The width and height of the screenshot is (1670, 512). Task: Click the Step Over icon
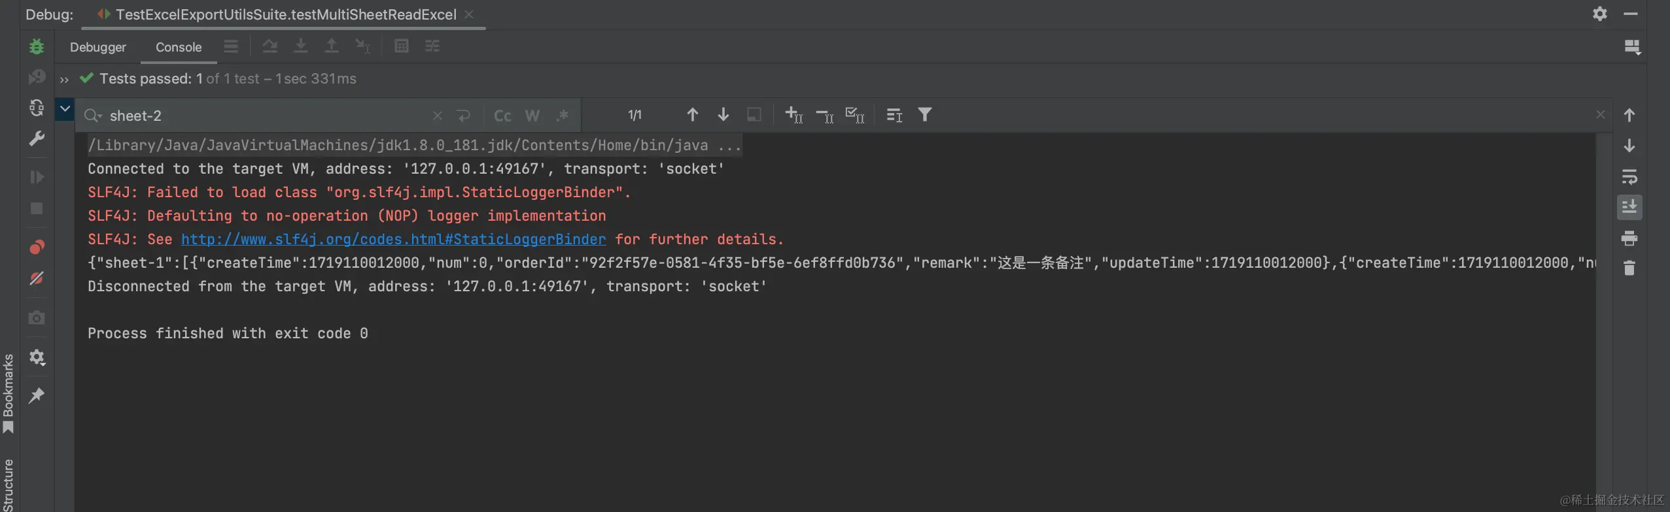[x=270, y=46]
